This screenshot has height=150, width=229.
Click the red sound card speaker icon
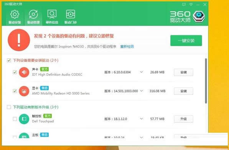pyautogui.click(x=24, y=72)
